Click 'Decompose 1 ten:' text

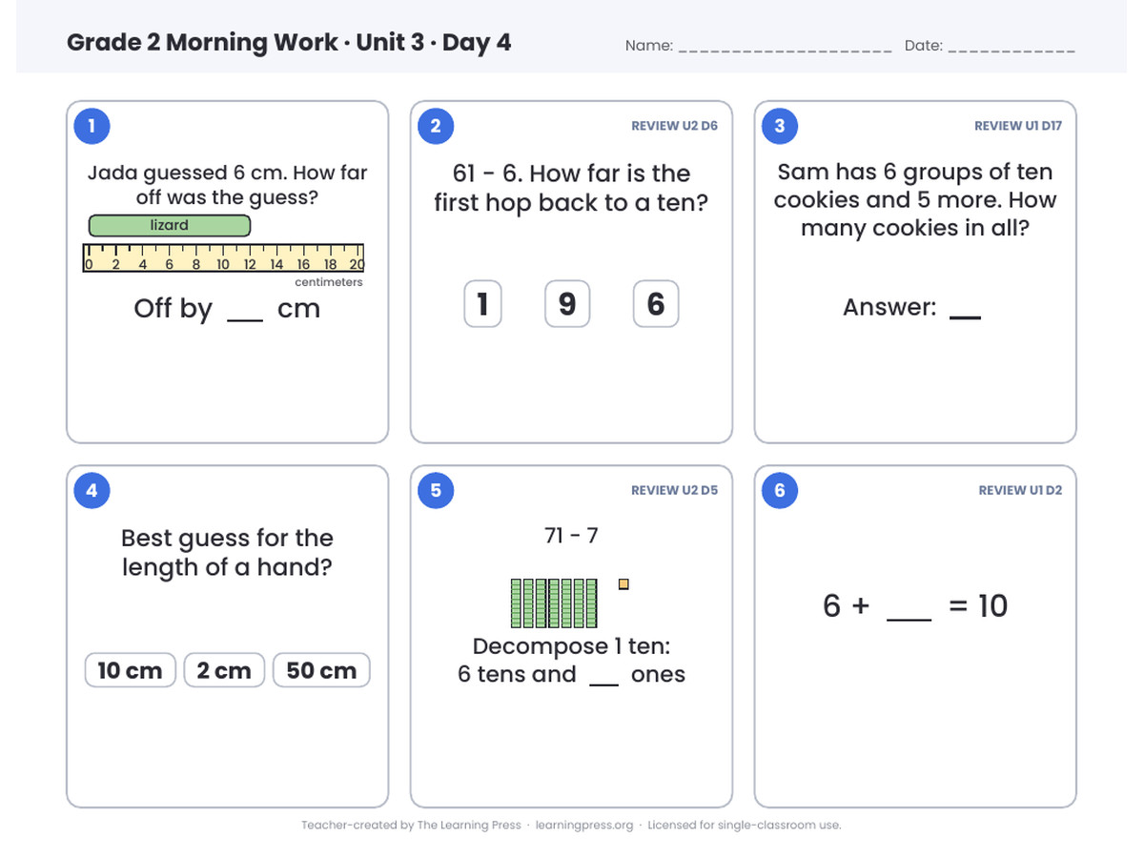(571, 646)
